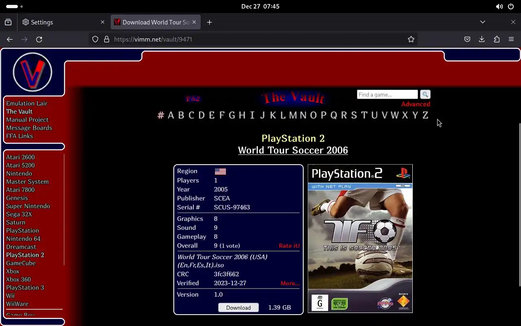The image size is (521, 326).
Task: Open the recent browsing sidebar icon
Action: 8,22
